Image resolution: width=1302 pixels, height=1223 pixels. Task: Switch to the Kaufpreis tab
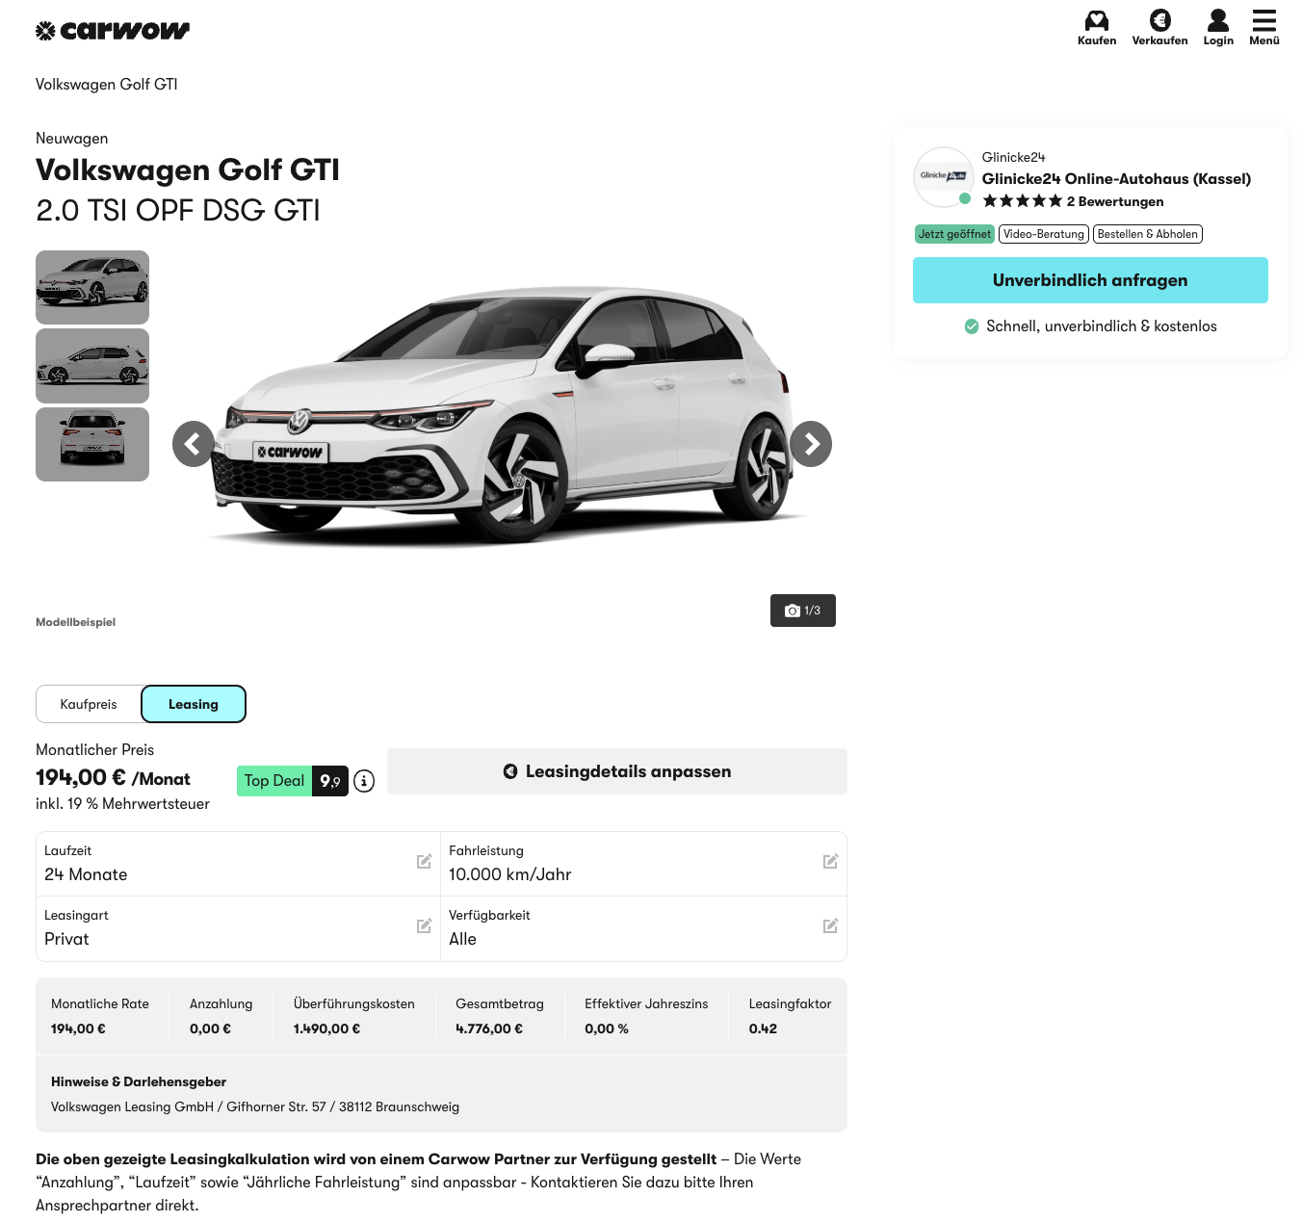tap(89, 704)
